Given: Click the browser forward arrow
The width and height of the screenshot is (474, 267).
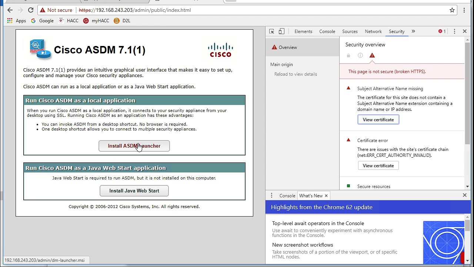Looking at the screenshot, I should [20, 10].
